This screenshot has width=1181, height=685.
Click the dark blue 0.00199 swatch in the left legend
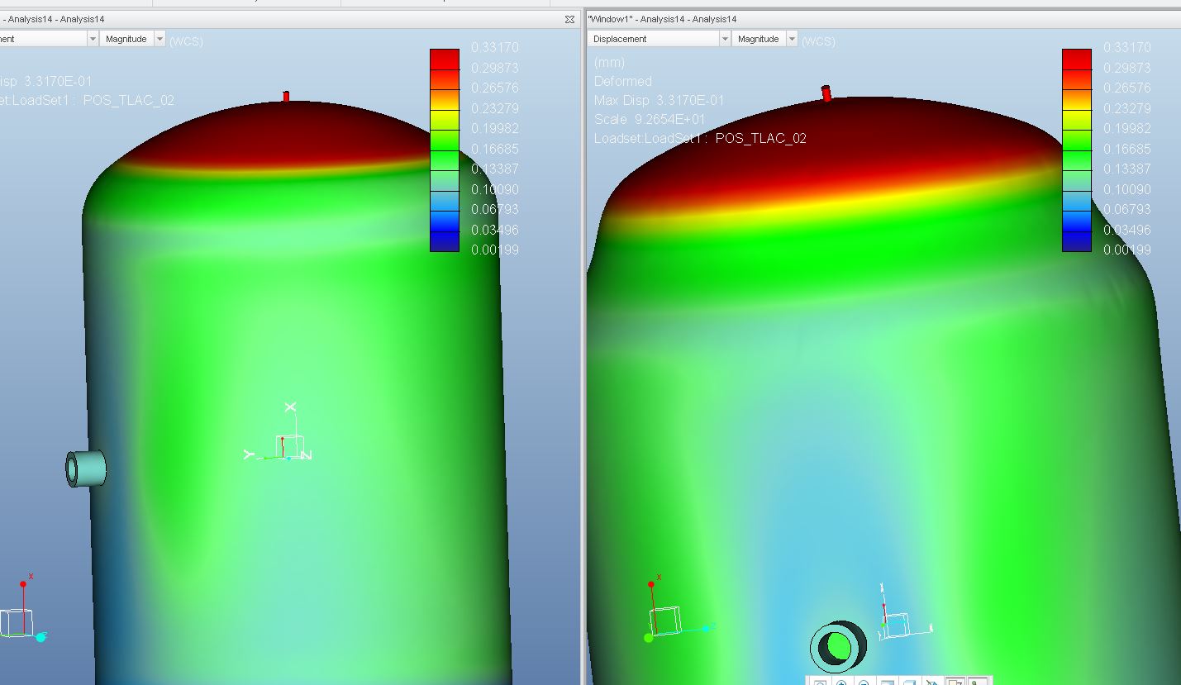click(x=445, y=240)
